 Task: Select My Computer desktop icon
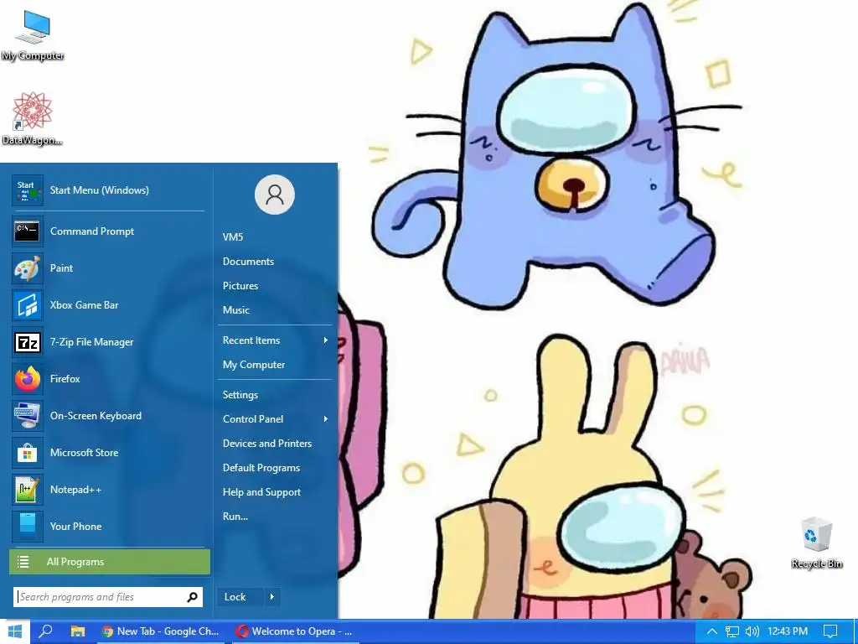[33, 36]
